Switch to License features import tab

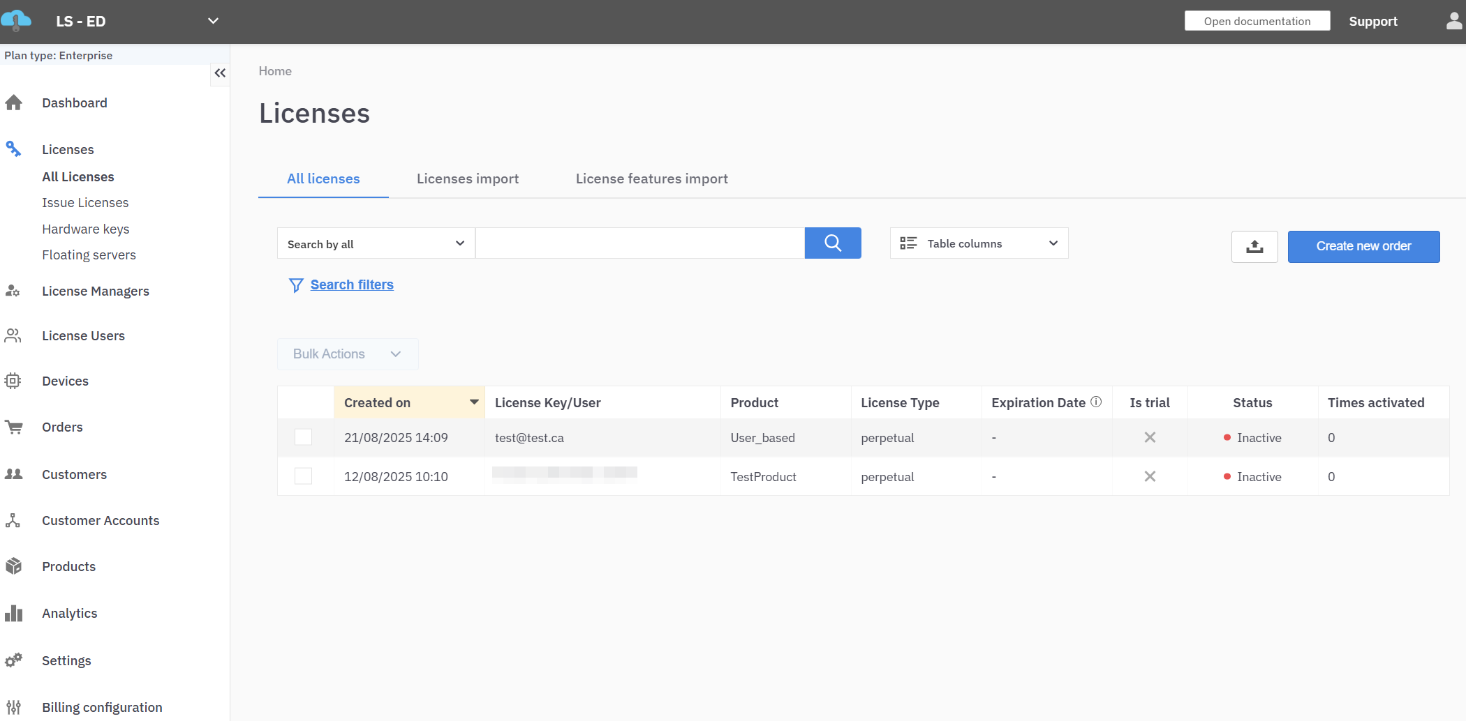pyautogui.click(x=651, y=179)
